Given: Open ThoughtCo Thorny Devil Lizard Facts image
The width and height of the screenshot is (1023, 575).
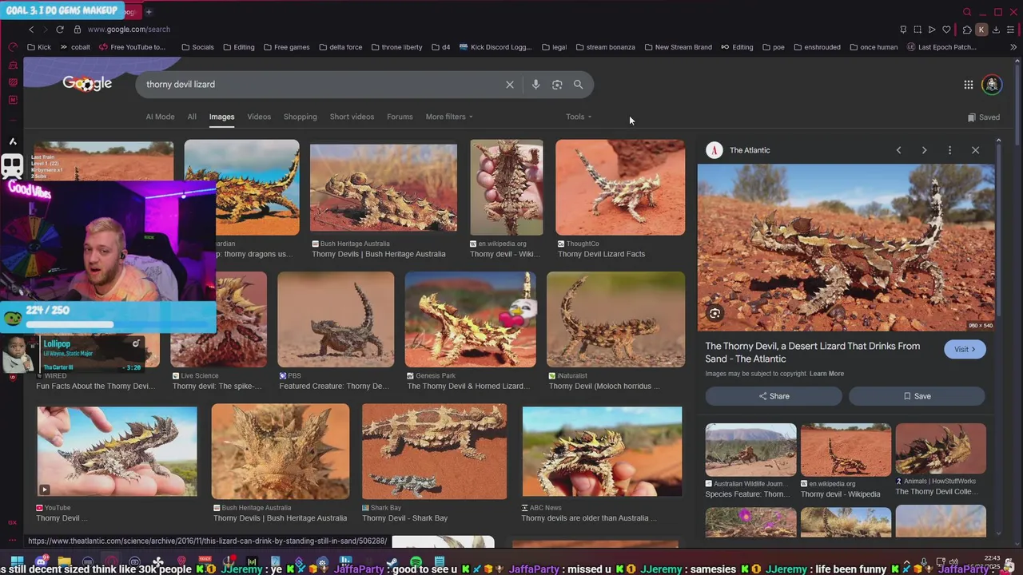Looking at the screenshot, I should [620, 188].
